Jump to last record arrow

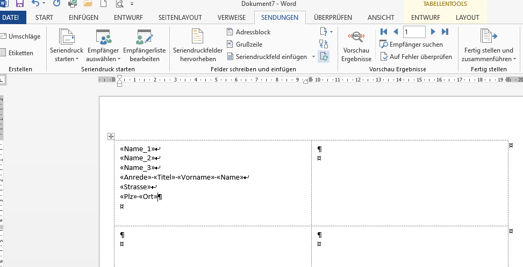[445, 32]
